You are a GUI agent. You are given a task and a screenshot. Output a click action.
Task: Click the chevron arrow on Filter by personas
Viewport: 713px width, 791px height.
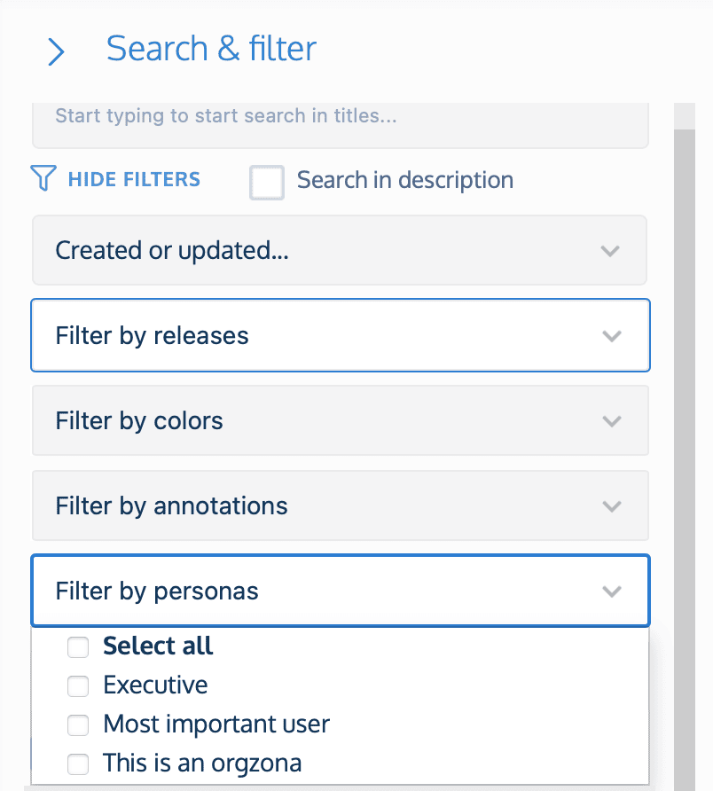click(x=611, y=591)
